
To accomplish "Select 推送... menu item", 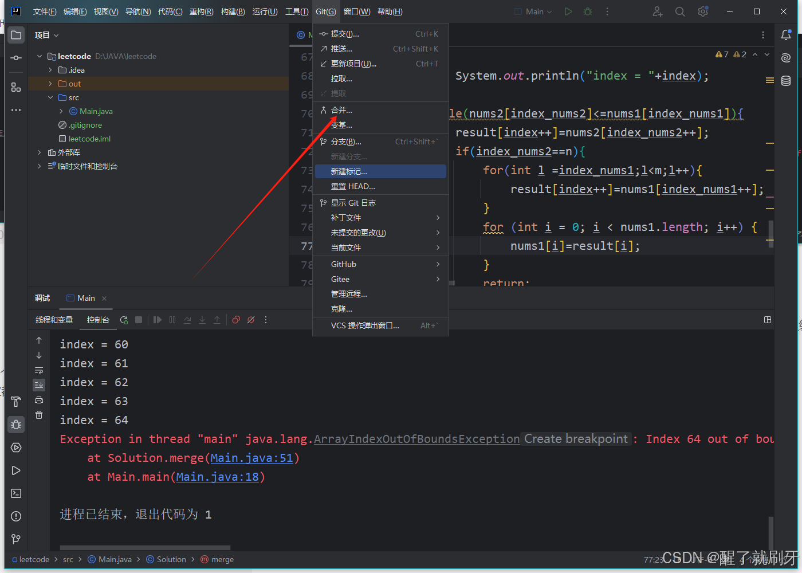I will 380,49.
